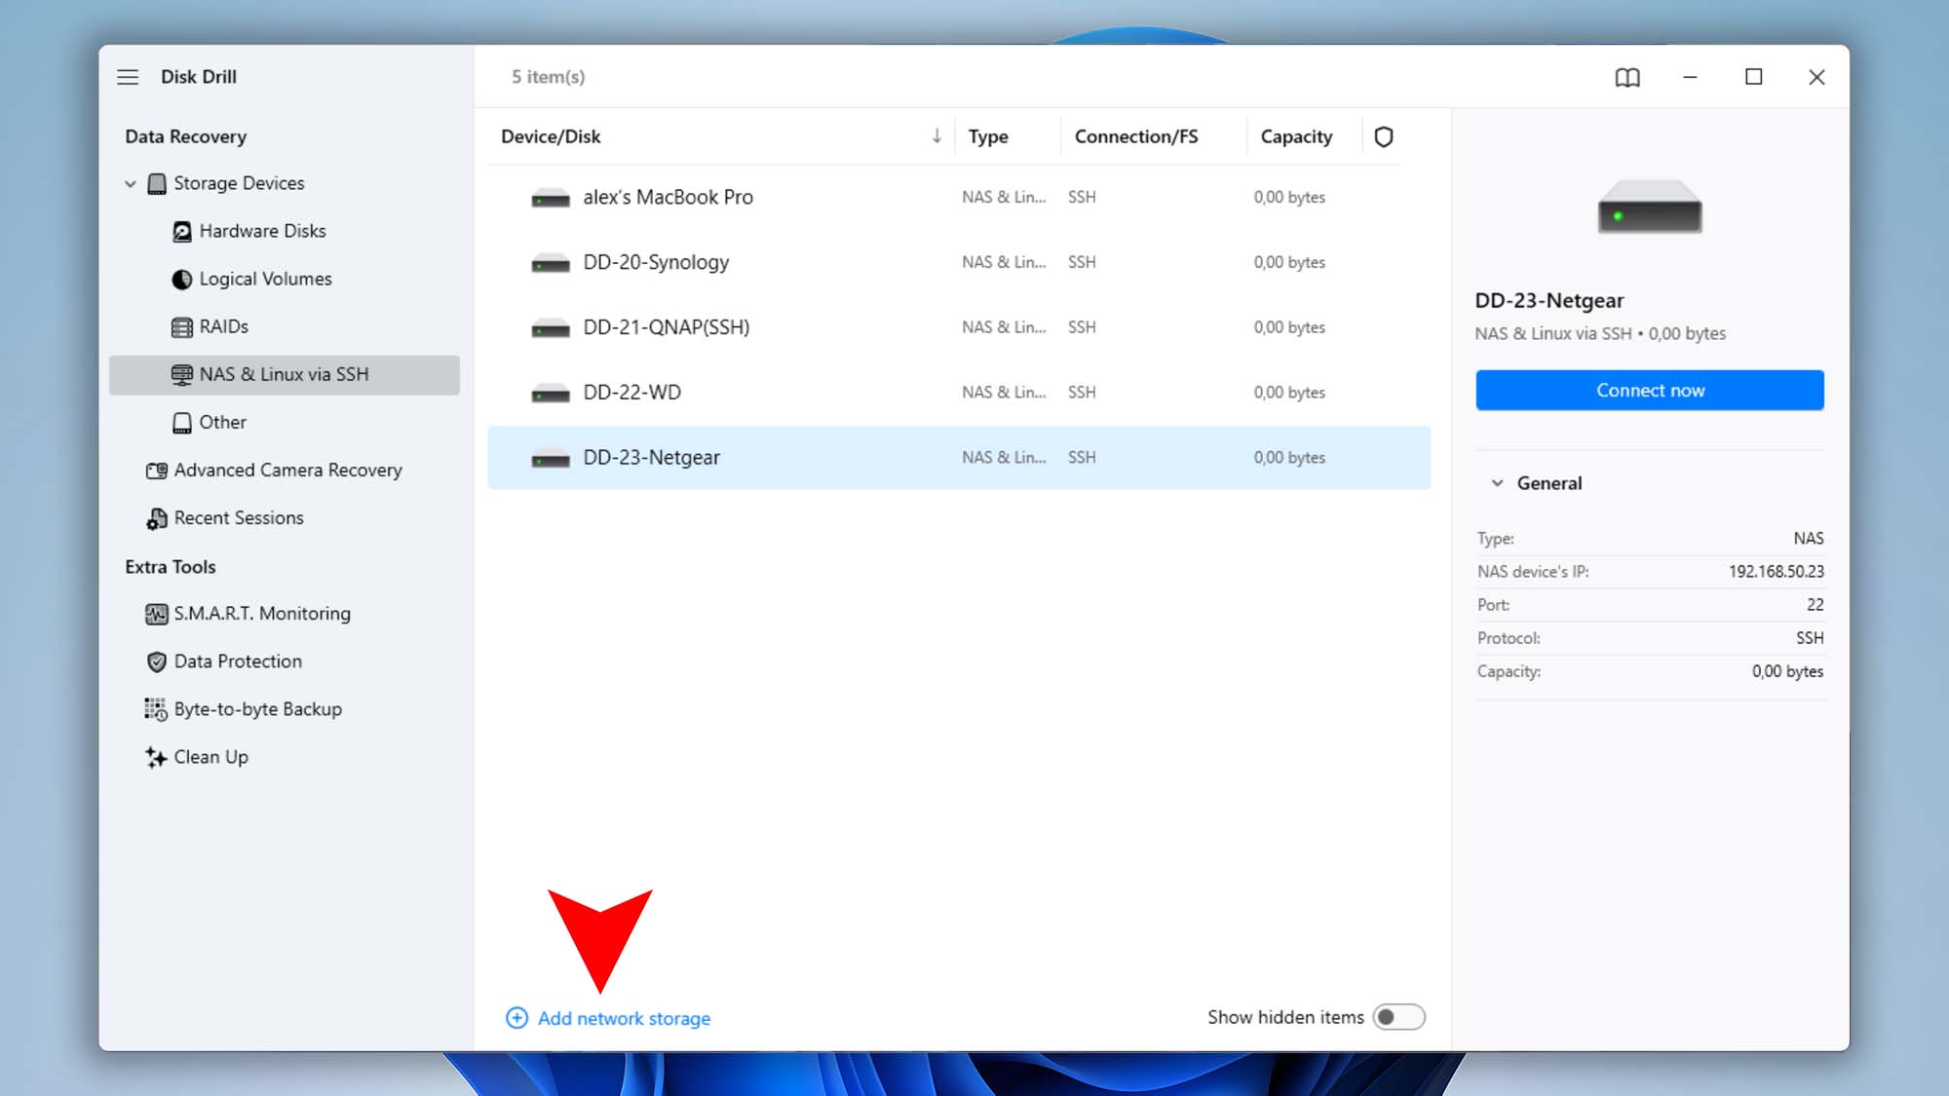Click the device icon for DD-21-QNAP(SSH)
Viewport: 1949px width, 1096px height.
[551, 329]
